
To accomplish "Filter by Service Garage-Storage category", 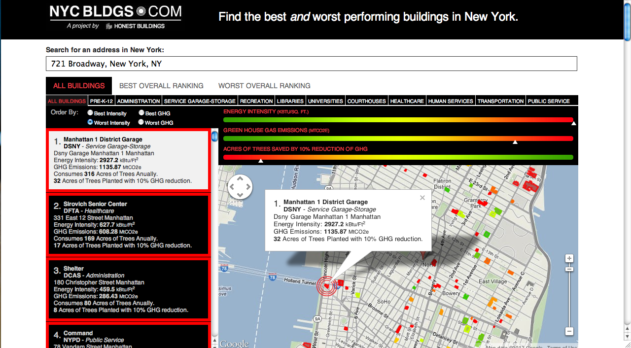I will click(x=200, y=101).
